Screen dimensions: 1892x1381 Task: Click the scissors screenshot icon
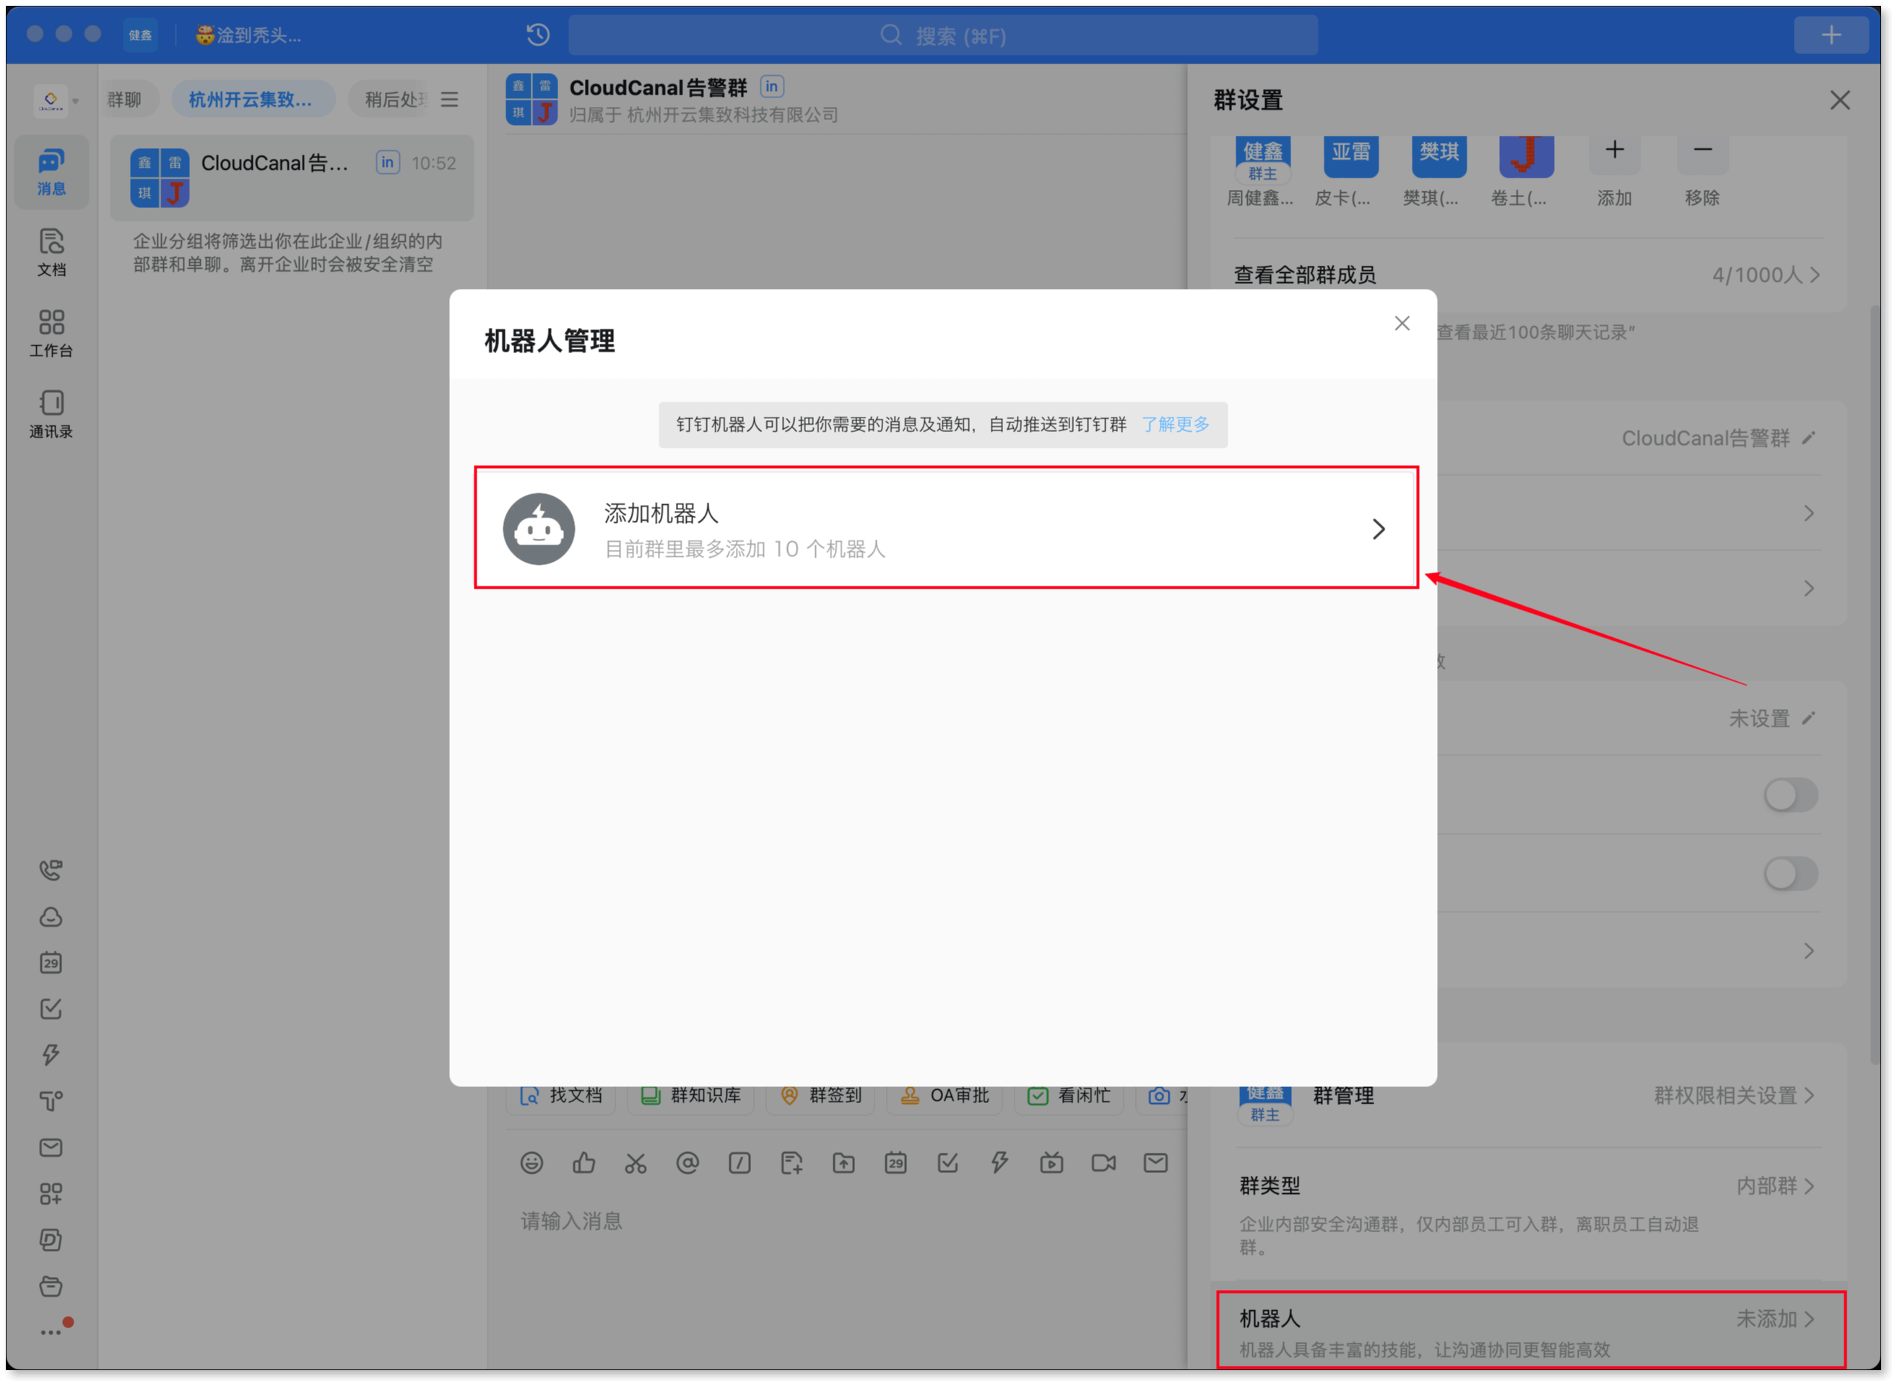[x=635, y=1163]
